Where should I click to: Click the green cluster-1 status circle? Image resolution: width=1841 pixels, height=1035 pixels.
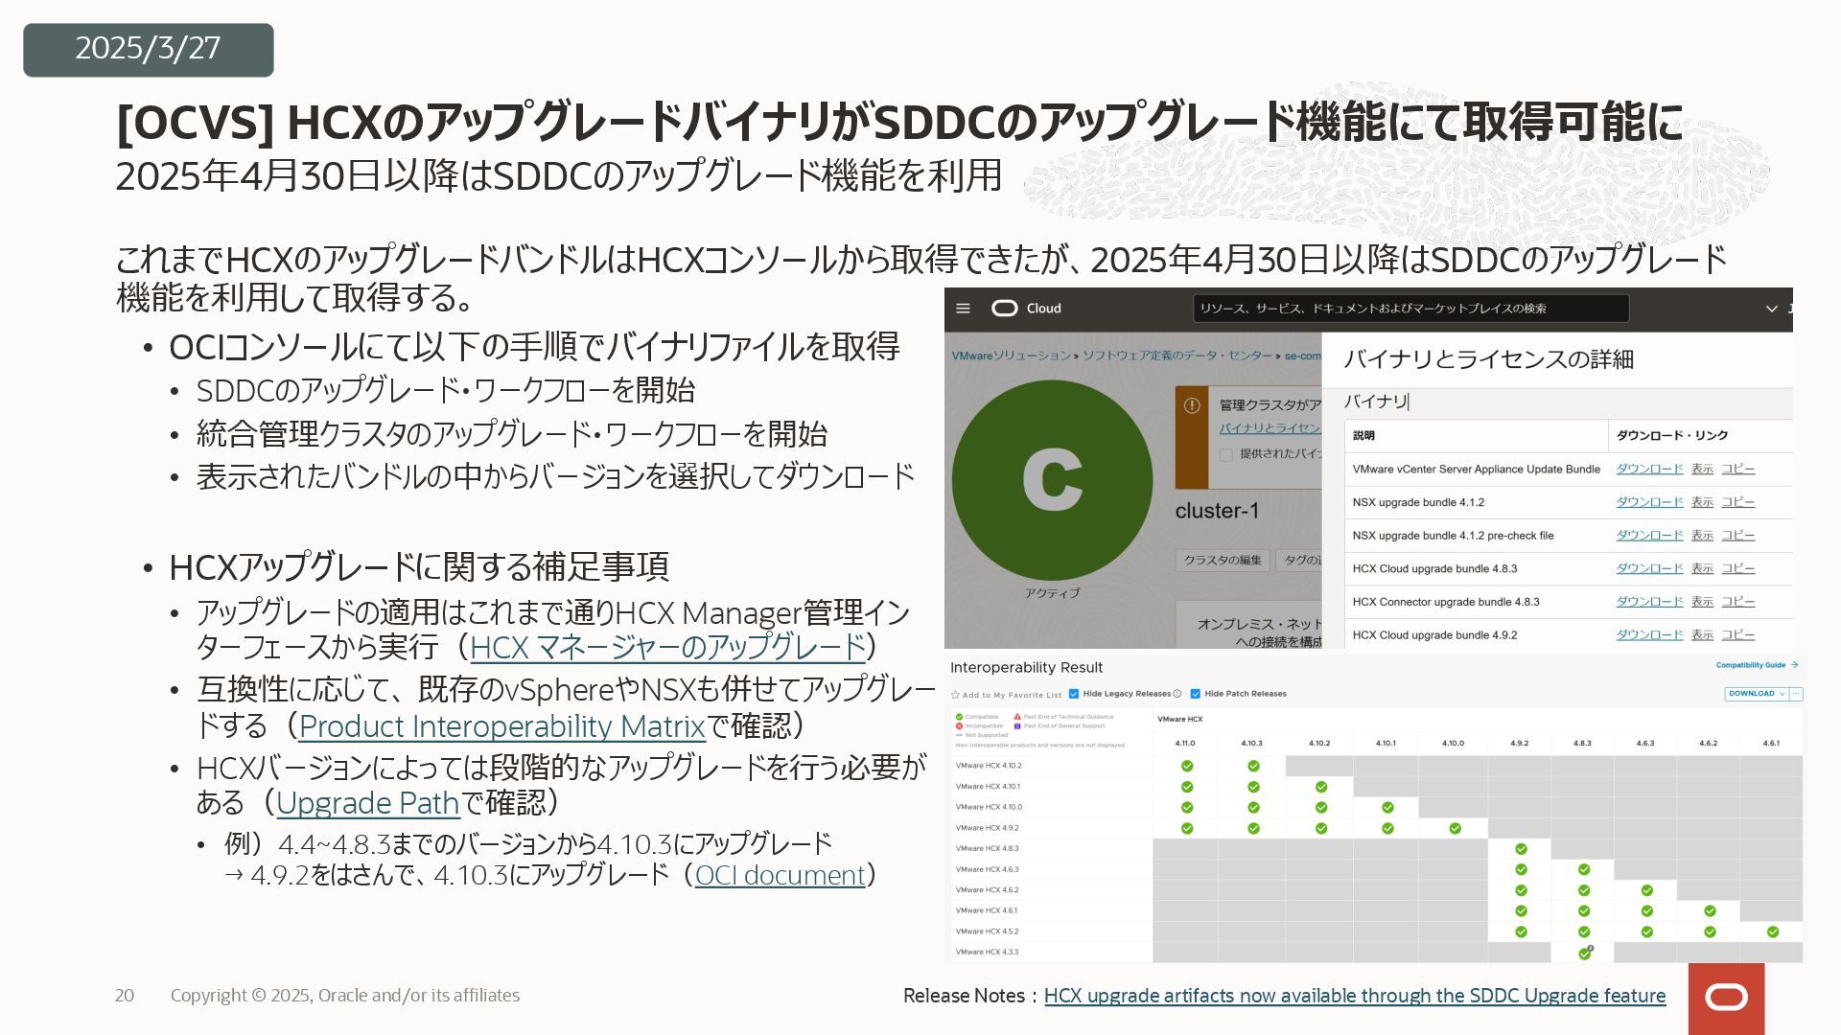[1052, 479]
